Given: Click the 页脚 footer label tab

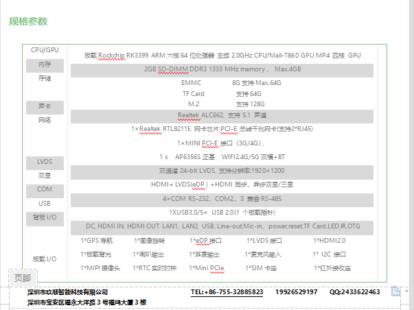Looking at the screenshot, I should coord(23,278).
